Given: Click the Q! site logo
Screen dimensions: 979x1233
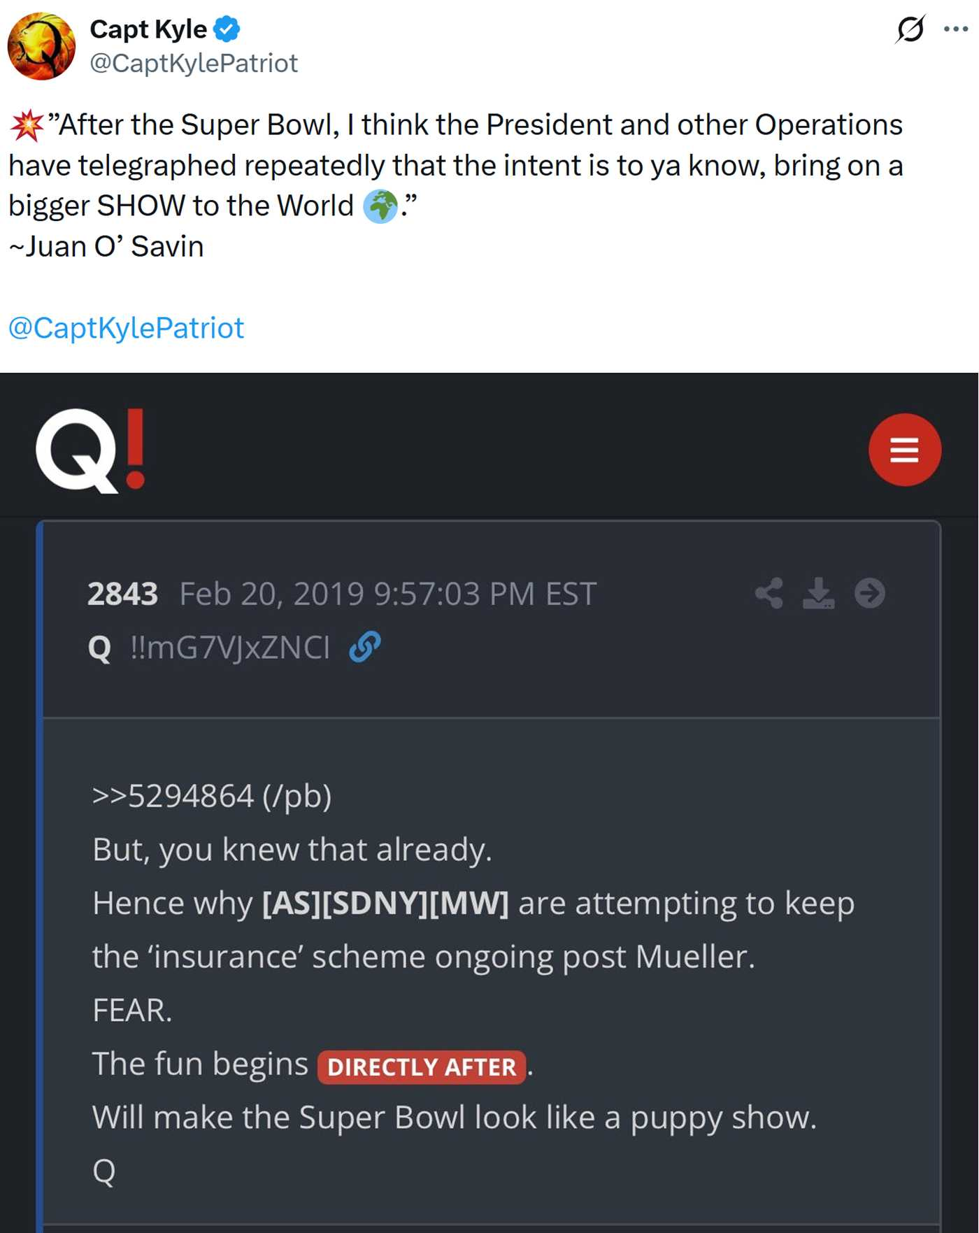Looking at the screenshot, I should click(x=90, y=450).
